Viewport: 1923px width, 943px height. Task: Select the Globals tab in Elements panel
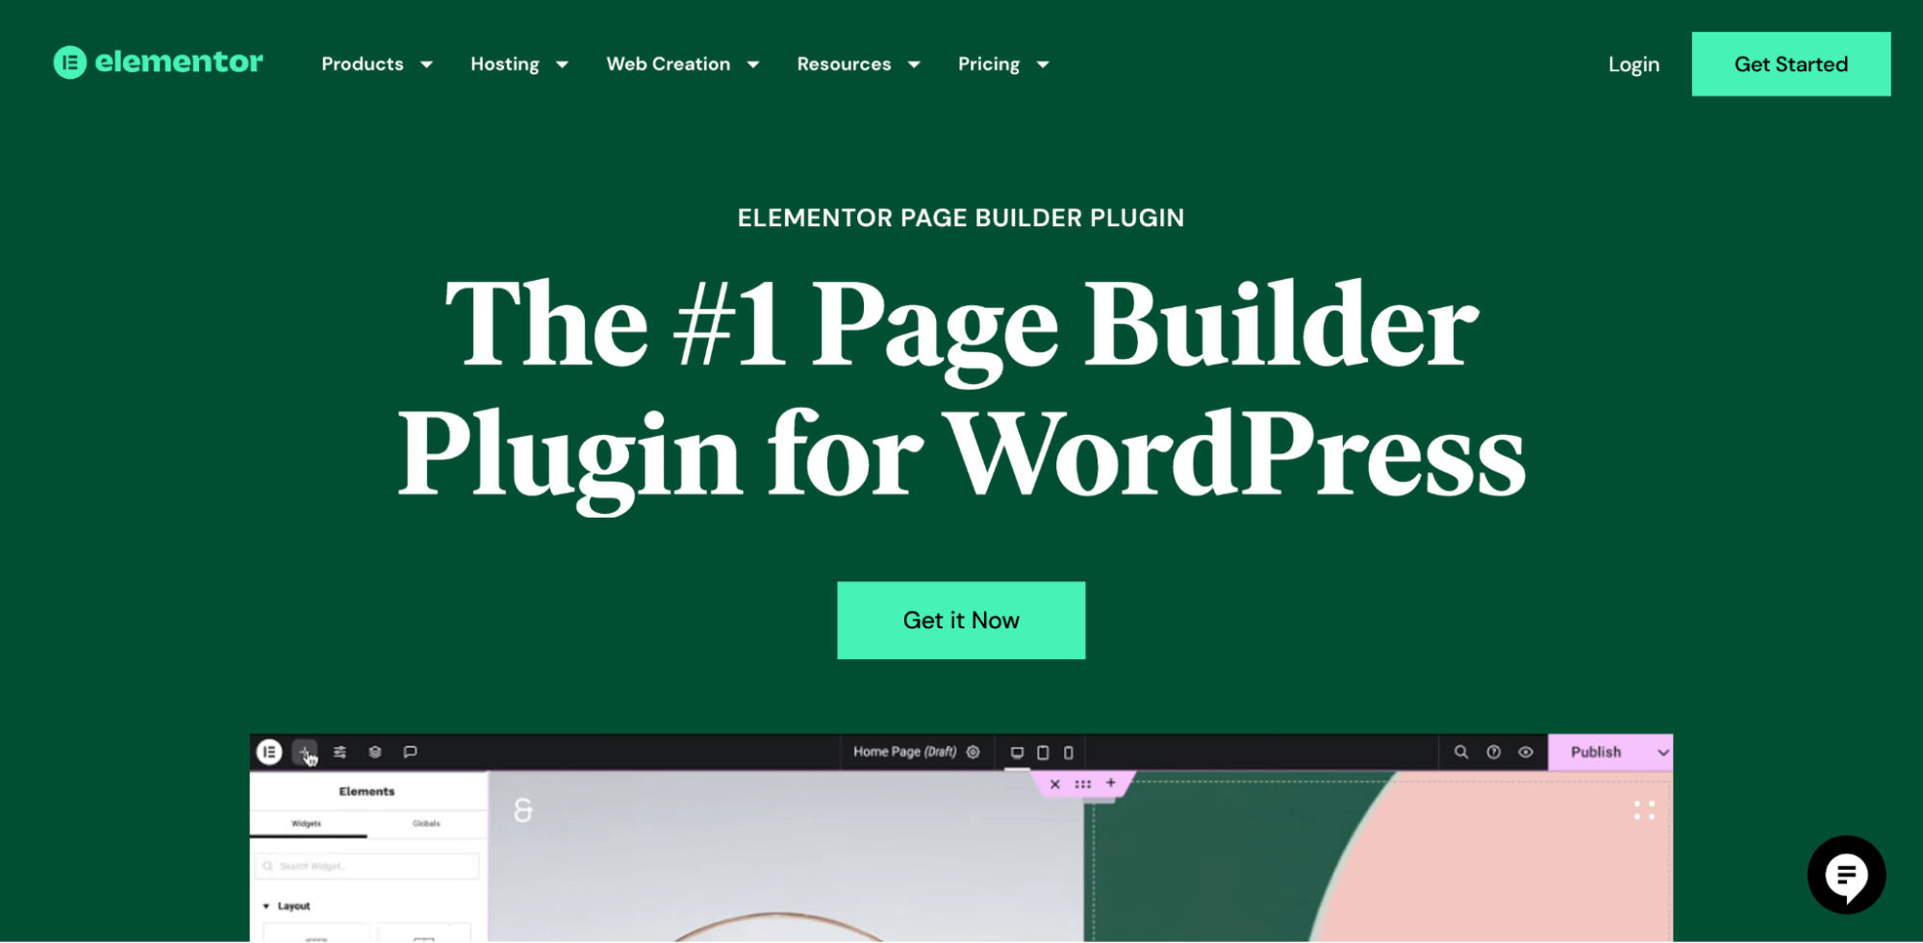click(x=426, y=824)
